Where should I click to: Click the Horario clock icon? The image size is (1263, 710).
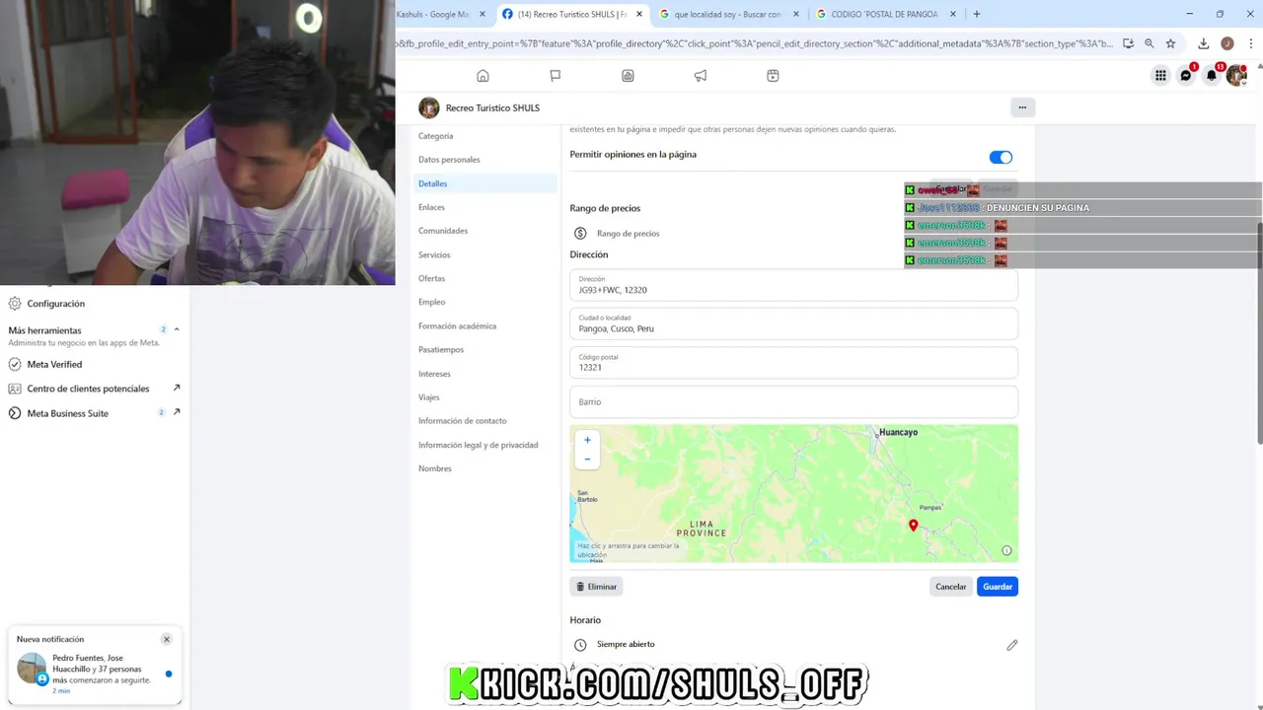(580, 645)
